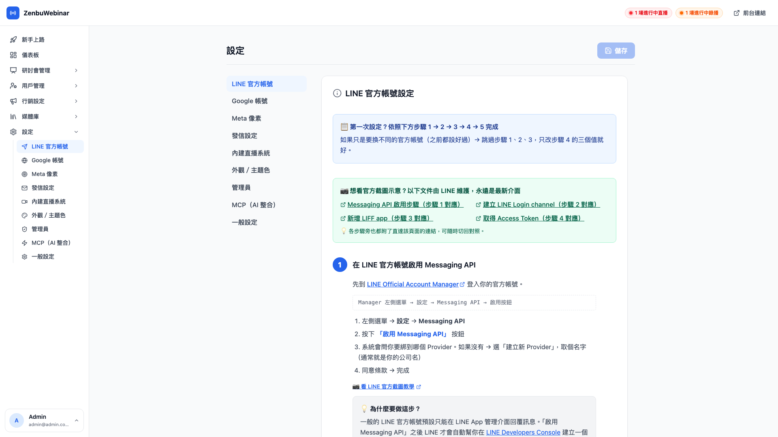778x437 pixels.
Task: Click the megaphone icon beside 行銷設定
Action: [13, 101]
